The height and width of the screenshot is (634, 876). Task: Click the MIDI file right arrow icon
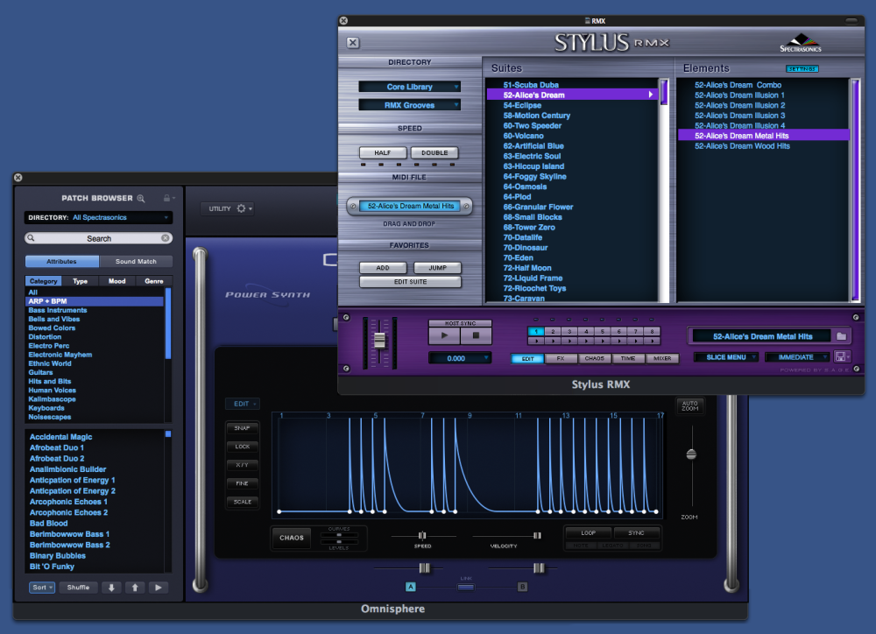[x=467, y=206]
